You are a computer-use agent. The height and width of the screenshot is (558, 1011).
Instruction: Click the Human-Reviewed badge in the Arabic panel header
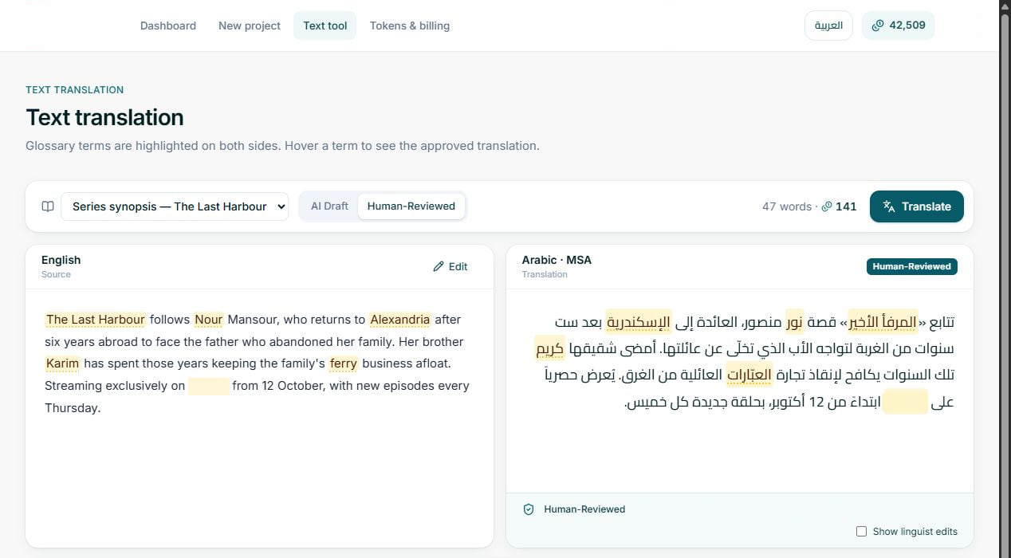coord(912,266)
